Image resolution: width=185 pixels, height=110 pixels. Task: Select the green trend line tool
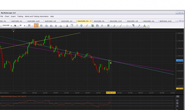click(121, 25)
